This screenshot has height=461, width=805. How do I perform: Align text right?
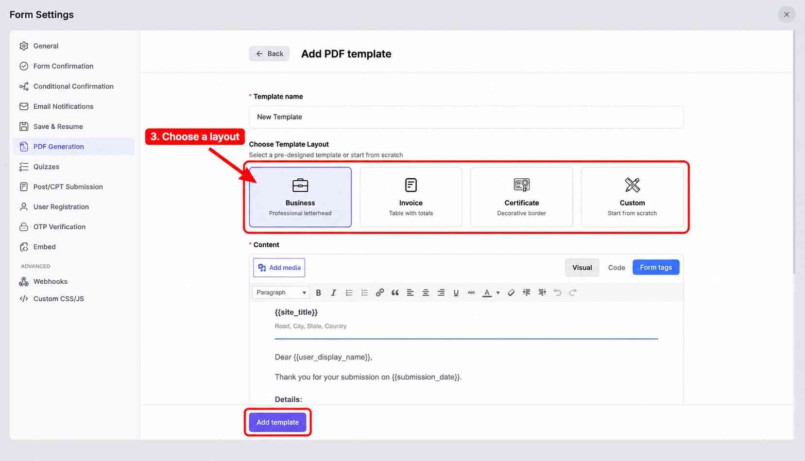[441, 292]
